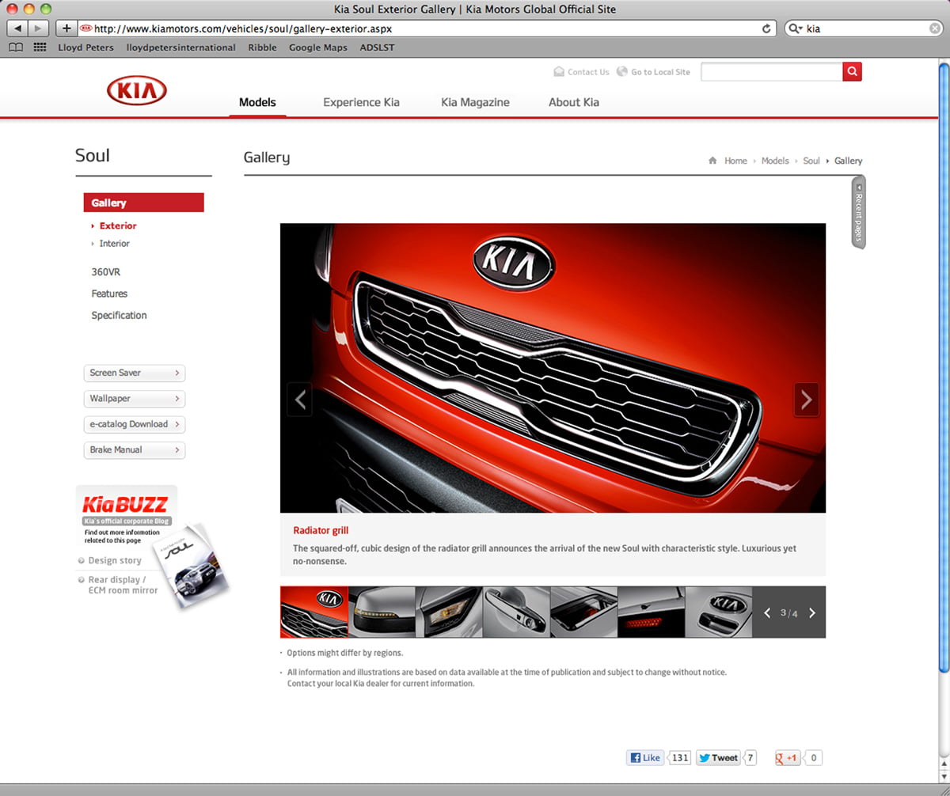Image resolution: width=950 pixels, height=796 pixels.
Task: Show previous gallery image with left arrow
Action: (299, 400)
